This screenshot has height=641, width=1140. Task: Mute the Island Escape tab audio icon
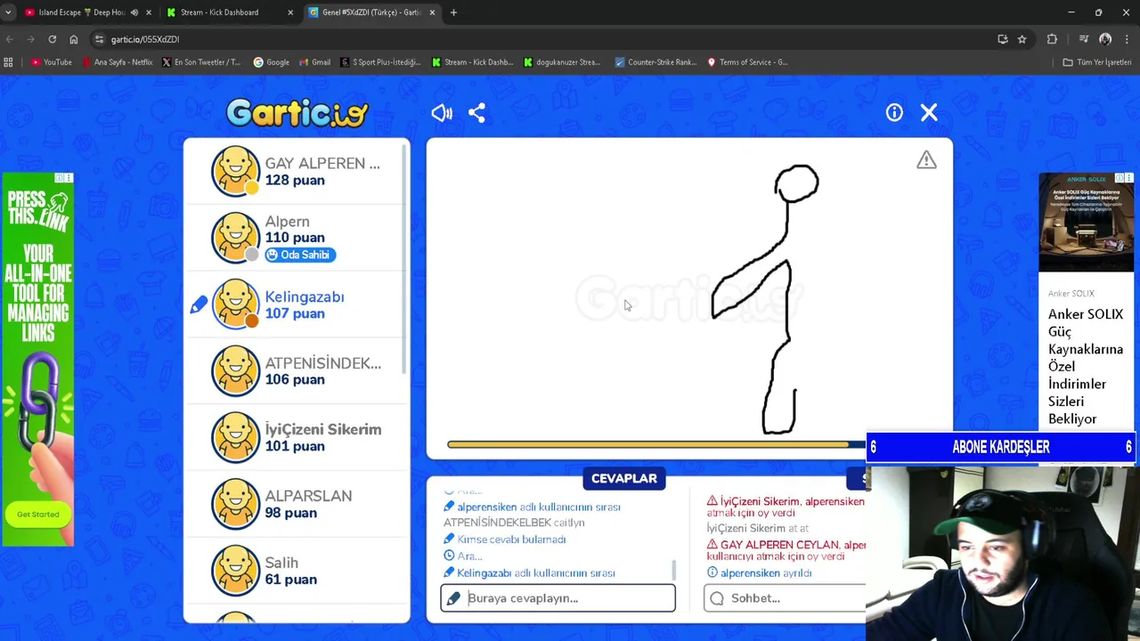[x=134, y=12]
